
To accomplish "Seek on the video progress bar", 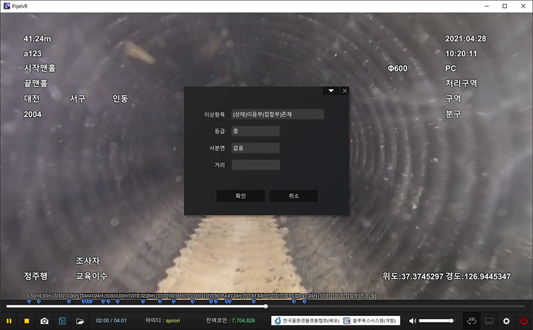I will (265, 306).
